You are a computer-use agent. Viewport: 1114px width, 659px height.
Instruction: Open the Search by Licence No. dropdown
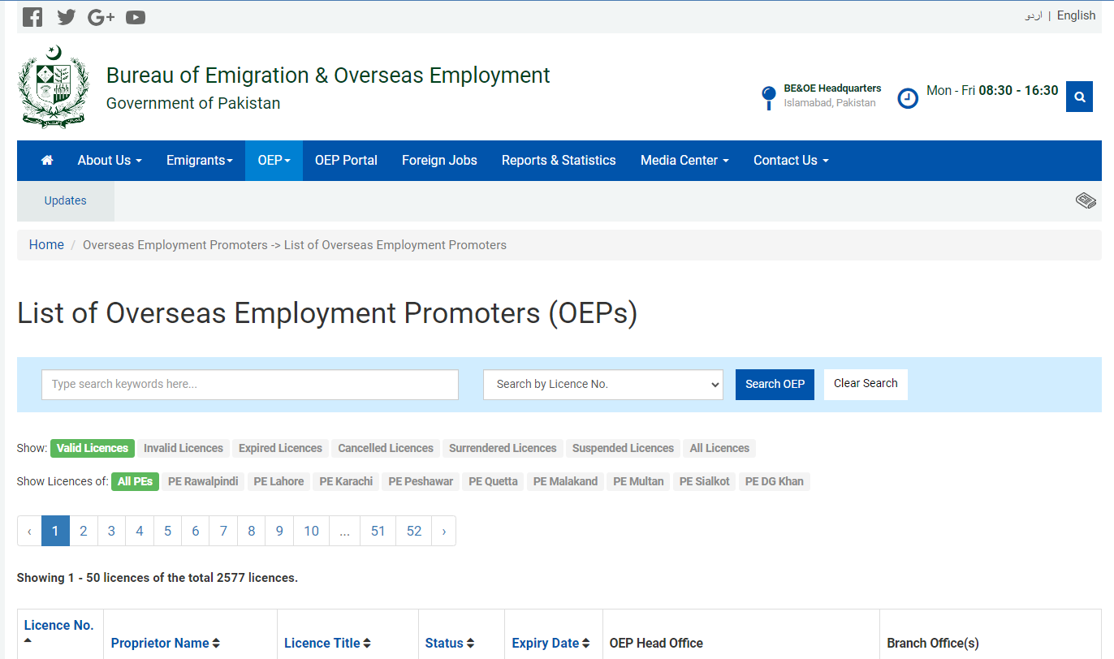tap(602, 385)
